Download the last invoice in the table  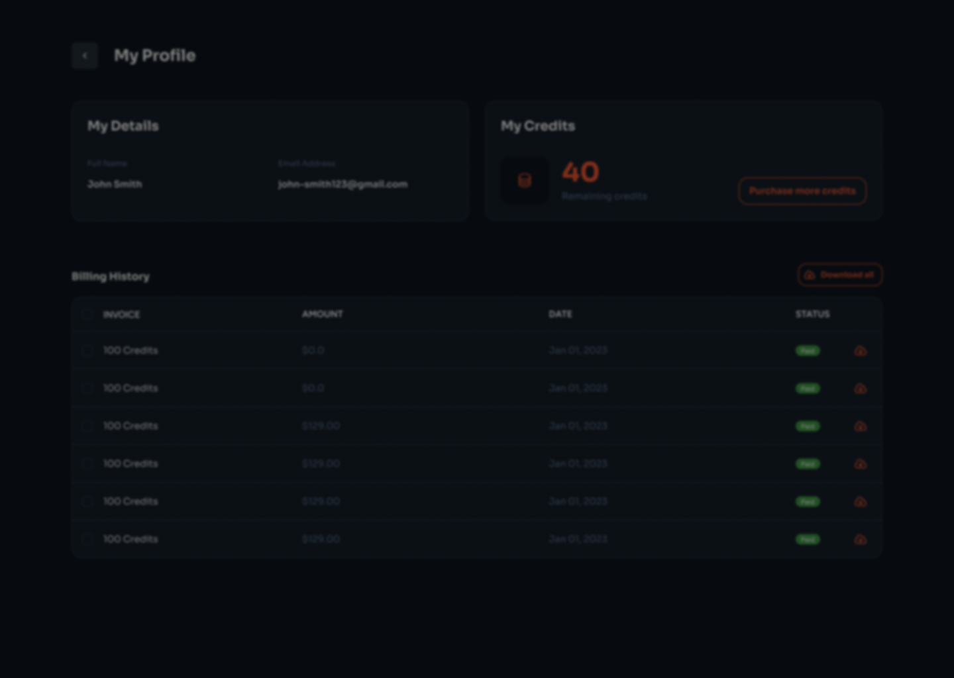tap(860, 540)
